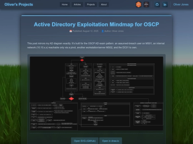Open the GitHub profile icon
193x144 pixels.
157,5
